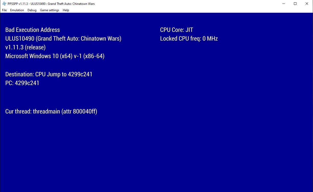Minimize the PPSSPP window
This screenshot has height=192, width=313.
point(283,4)
